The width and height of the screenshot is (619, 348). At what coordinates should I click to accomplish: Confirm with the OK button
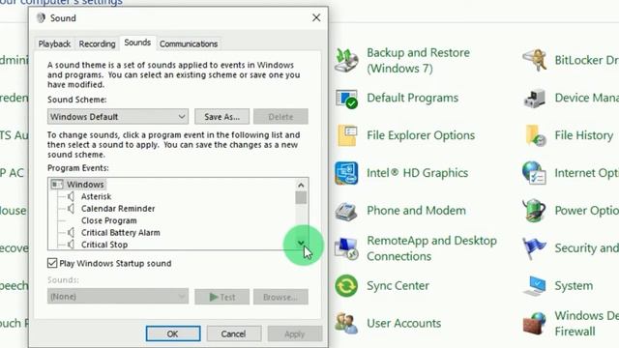pos(173,333)
